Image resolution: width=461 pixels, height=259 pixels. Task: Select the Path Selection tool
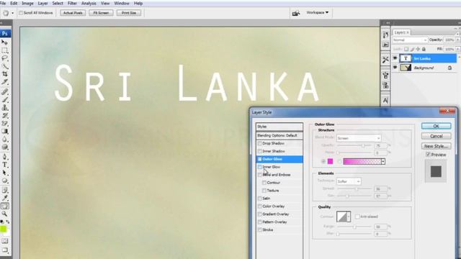point(4,173)
